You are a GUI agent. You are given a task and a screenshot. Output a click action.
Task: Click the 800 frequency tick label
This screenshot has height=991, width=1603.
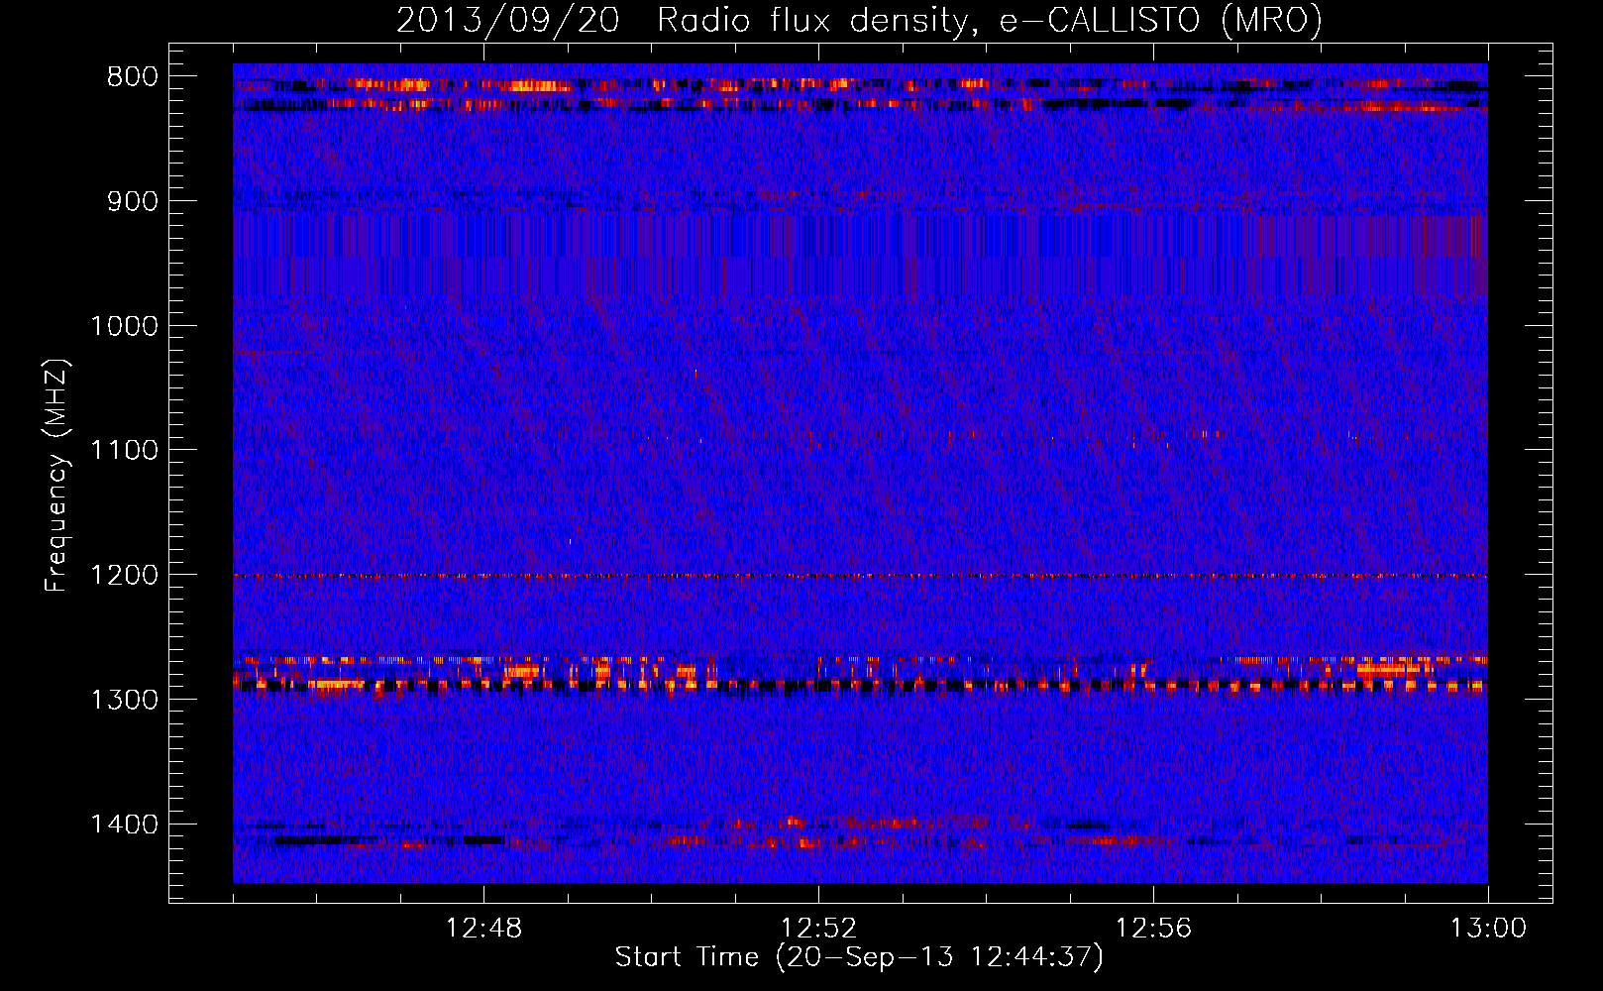(x=133, y=77)
